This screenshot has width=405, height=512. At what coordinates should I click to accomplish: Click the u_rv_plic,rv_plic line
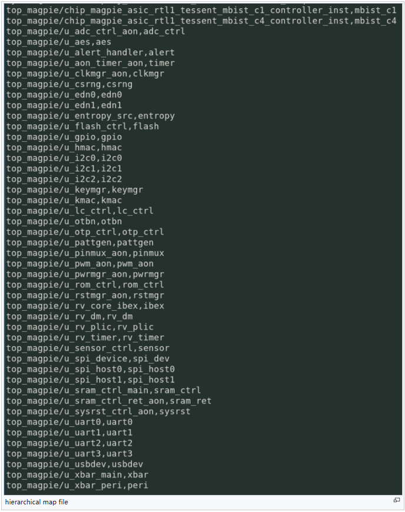[80, 327]
